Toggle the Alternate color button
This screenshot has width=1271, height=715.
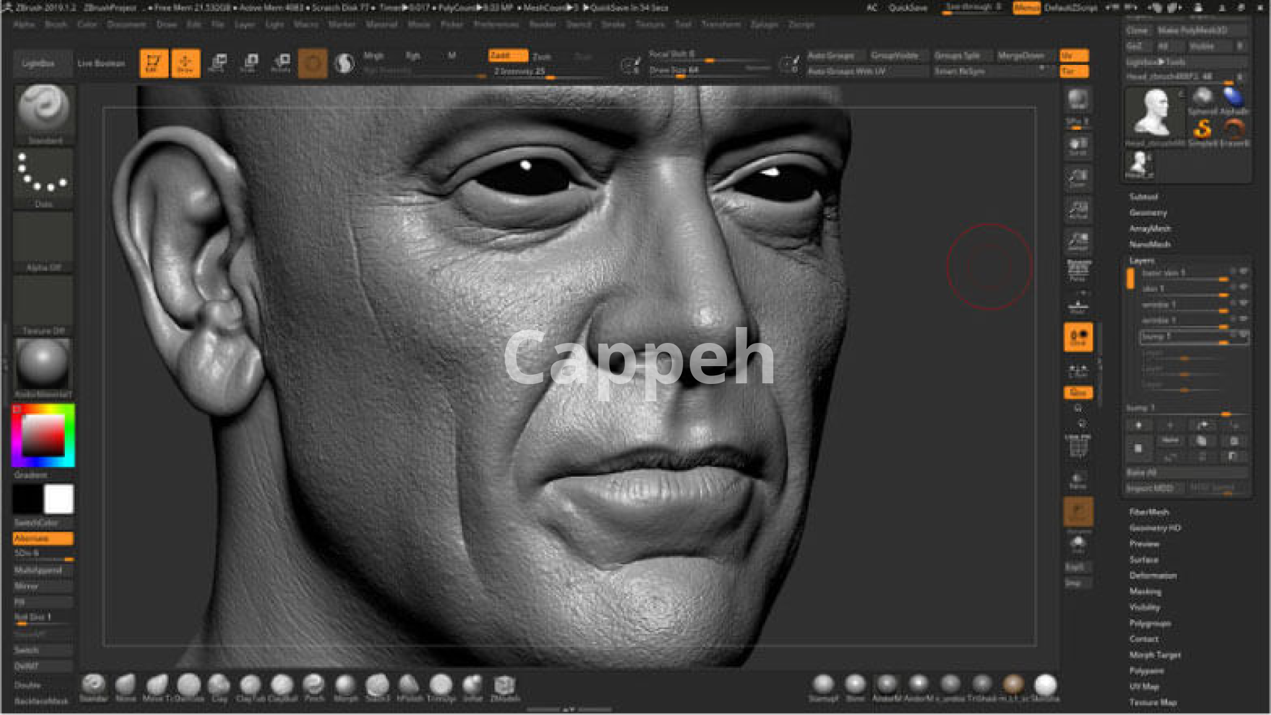[42, 538]
